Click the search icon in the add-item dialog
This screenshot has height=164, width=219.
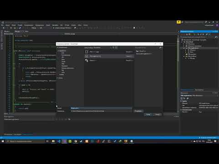pos(160,48)
